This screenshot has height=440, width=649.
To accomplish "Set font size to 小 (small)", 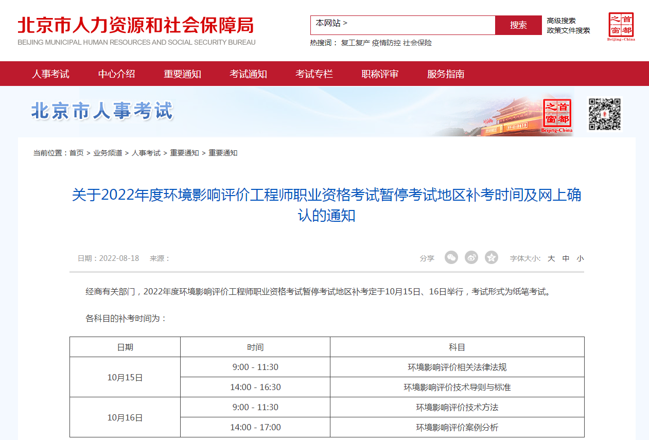I will (580, 259).
